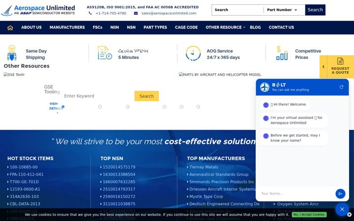The image size is (354, 221).
Task: Click the Competitive Prices chart icon
Action: pos(282,53)
